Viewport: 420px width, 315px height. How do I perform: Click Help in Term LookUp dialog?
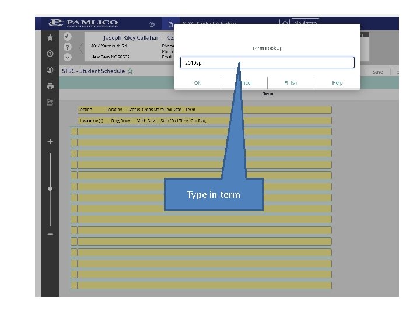pyautogui.click(x=337, y=83)
